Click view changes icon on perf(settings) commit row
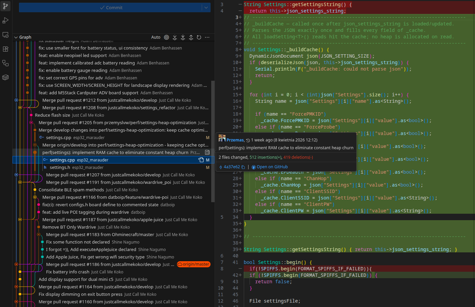The width and height of the screenshot is (475, 307). click(207, 153)
